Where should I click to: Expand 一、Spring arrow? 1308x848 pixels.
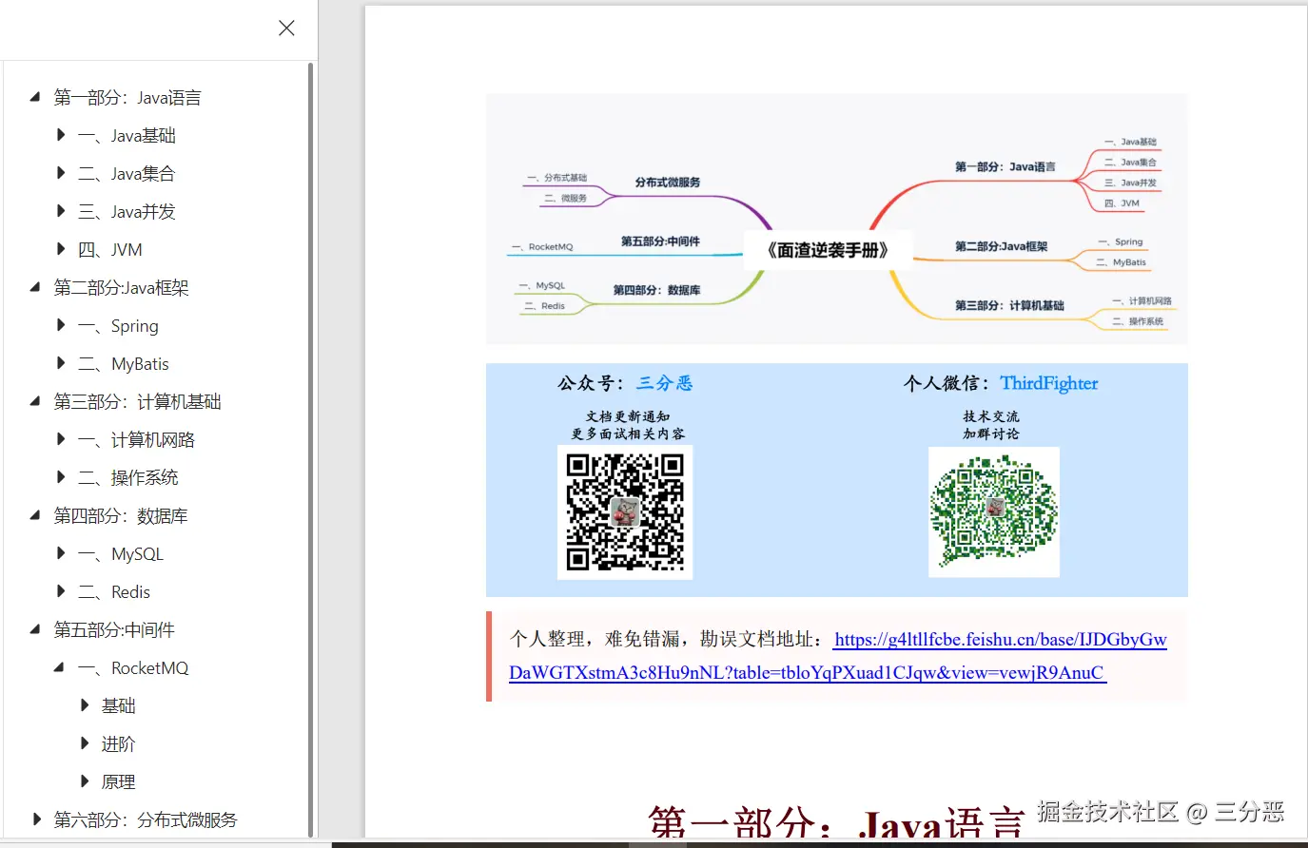pos(61,325)
